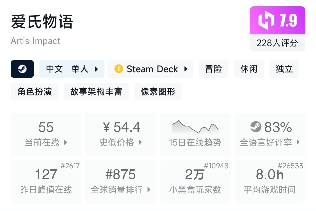Image resolution: width=316 pixels, height=211 pixels.
Task: Expand 全语言好评率 review arrow
Action: click(x=298, y=143)
